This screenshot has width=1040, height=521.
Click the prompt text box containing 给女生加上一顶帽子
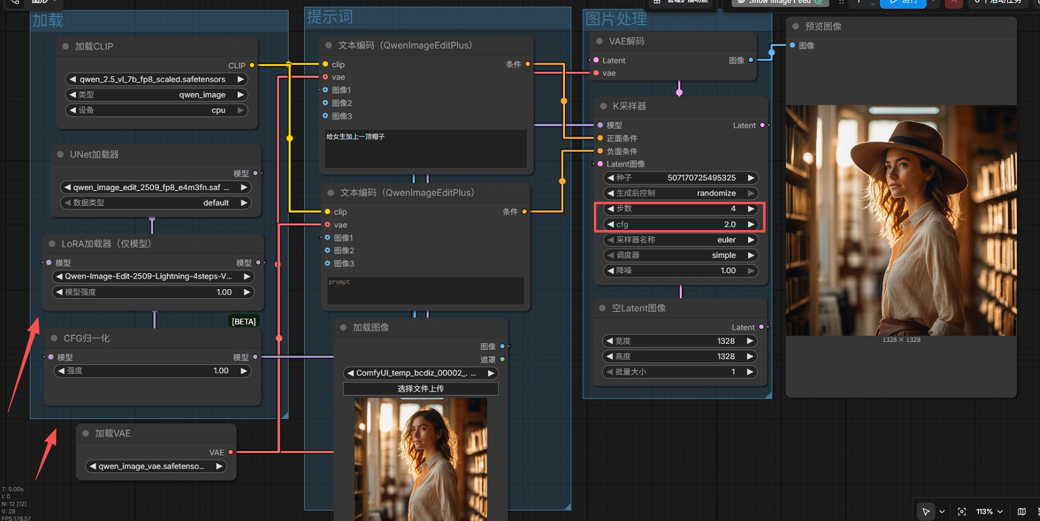[426, 148]
